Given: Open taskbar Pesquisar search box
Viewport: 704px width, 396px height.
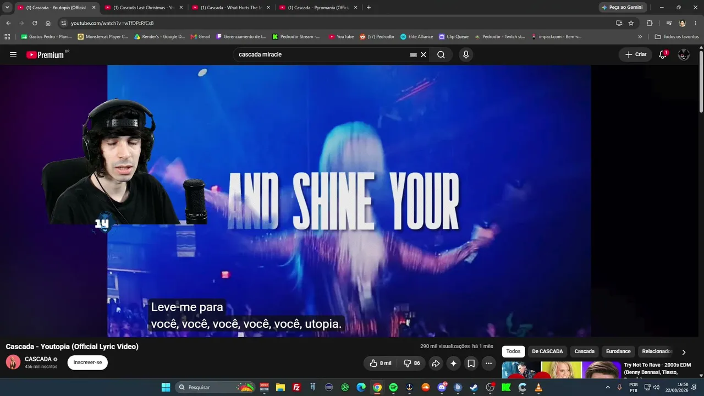Looking at the screenshot, I should pyautogui.click(x=215, y=387).
